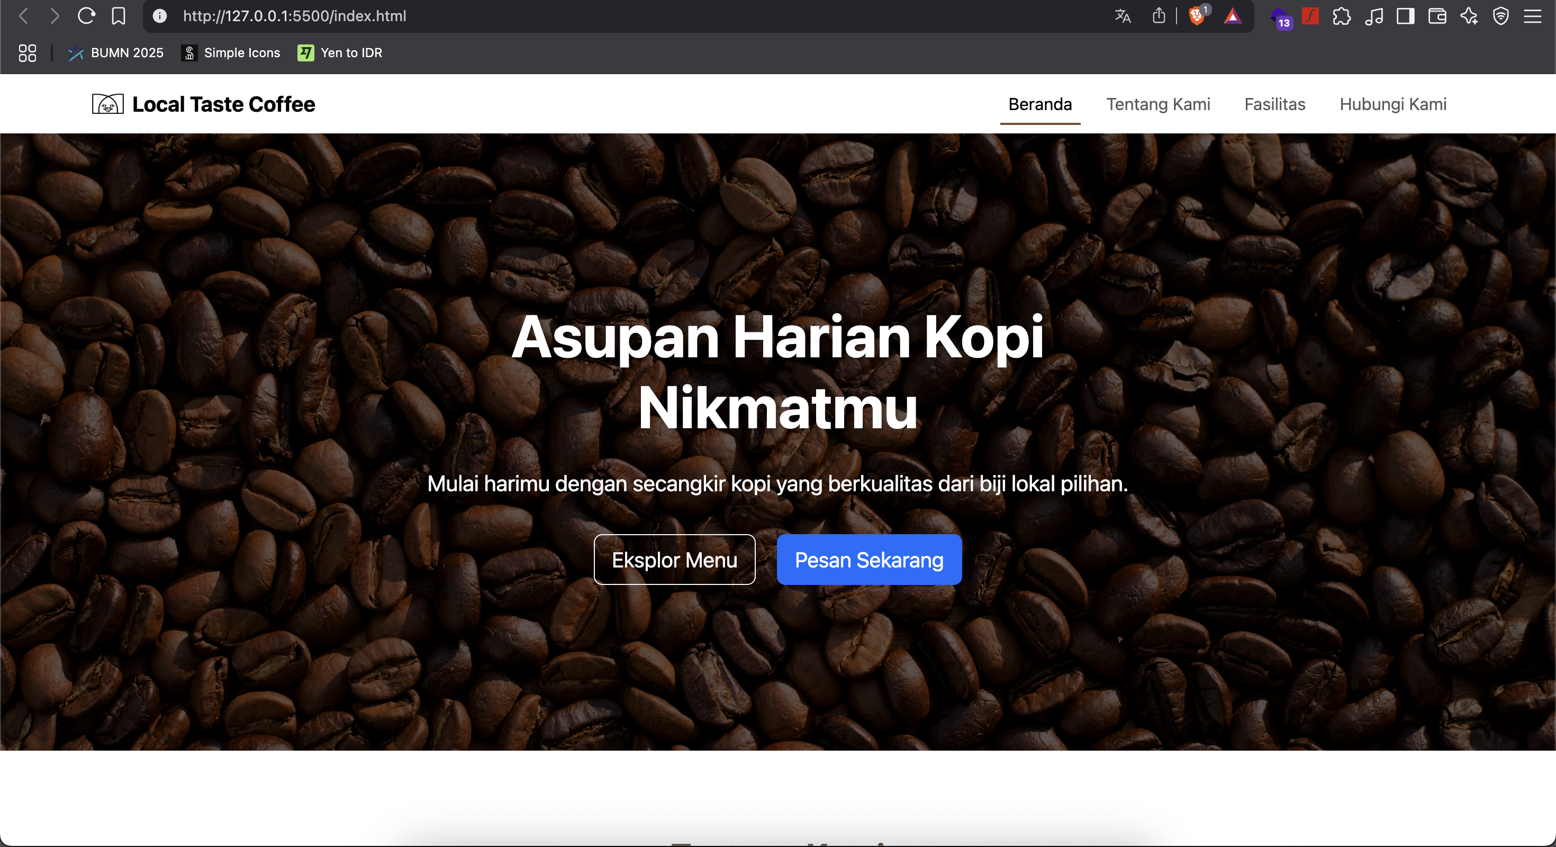Click the Local Taste Coffee logo

click(x=203, y=103)
